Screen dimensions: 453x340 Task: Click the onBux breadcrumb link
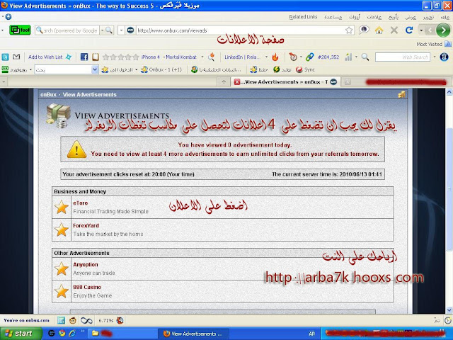click(48, 94)
